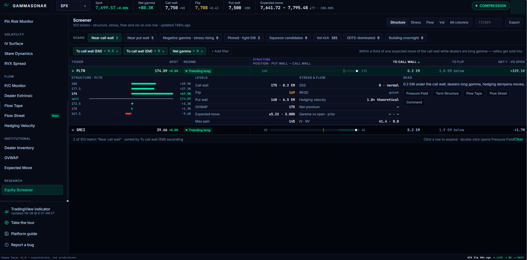Click SMCI put wall–call wall position bar
The width and height of the screenshot is (527, 260).
click(x=314, y=130)
